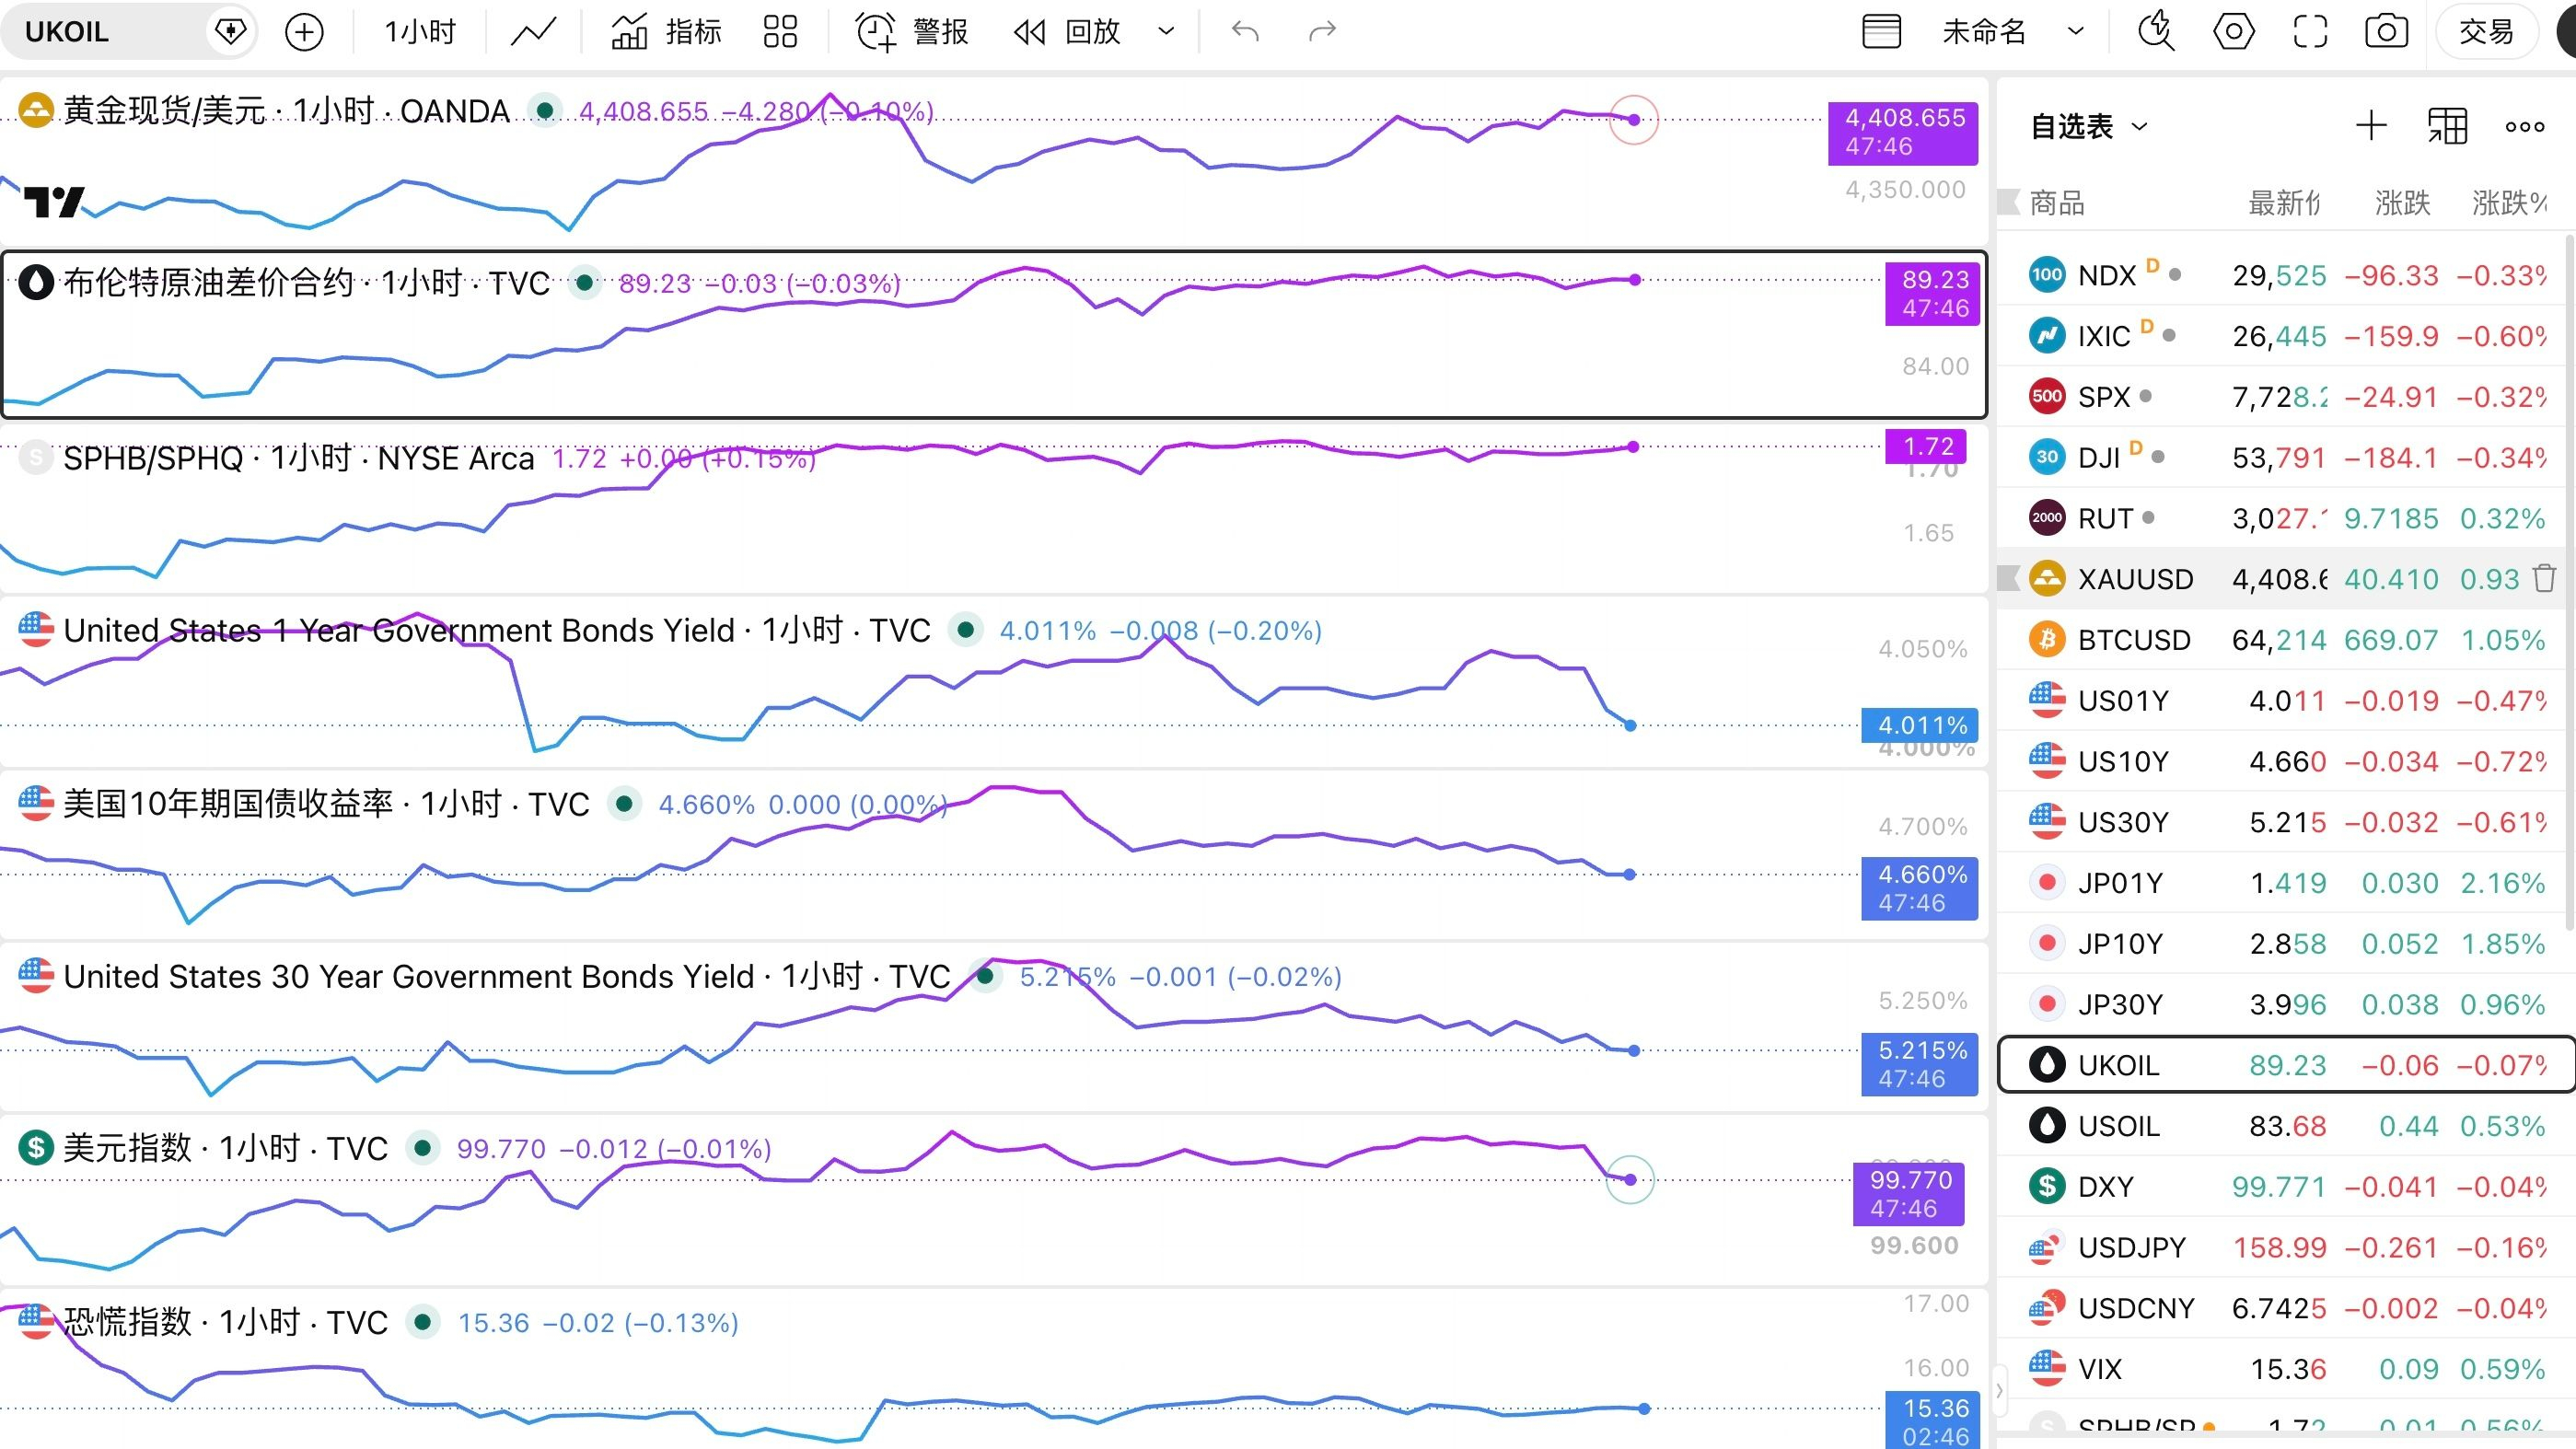The height and width of the screenshot is (1449, 2576).
Task: Click the layout setup rectangle icon
Action: coord(1881,32)
